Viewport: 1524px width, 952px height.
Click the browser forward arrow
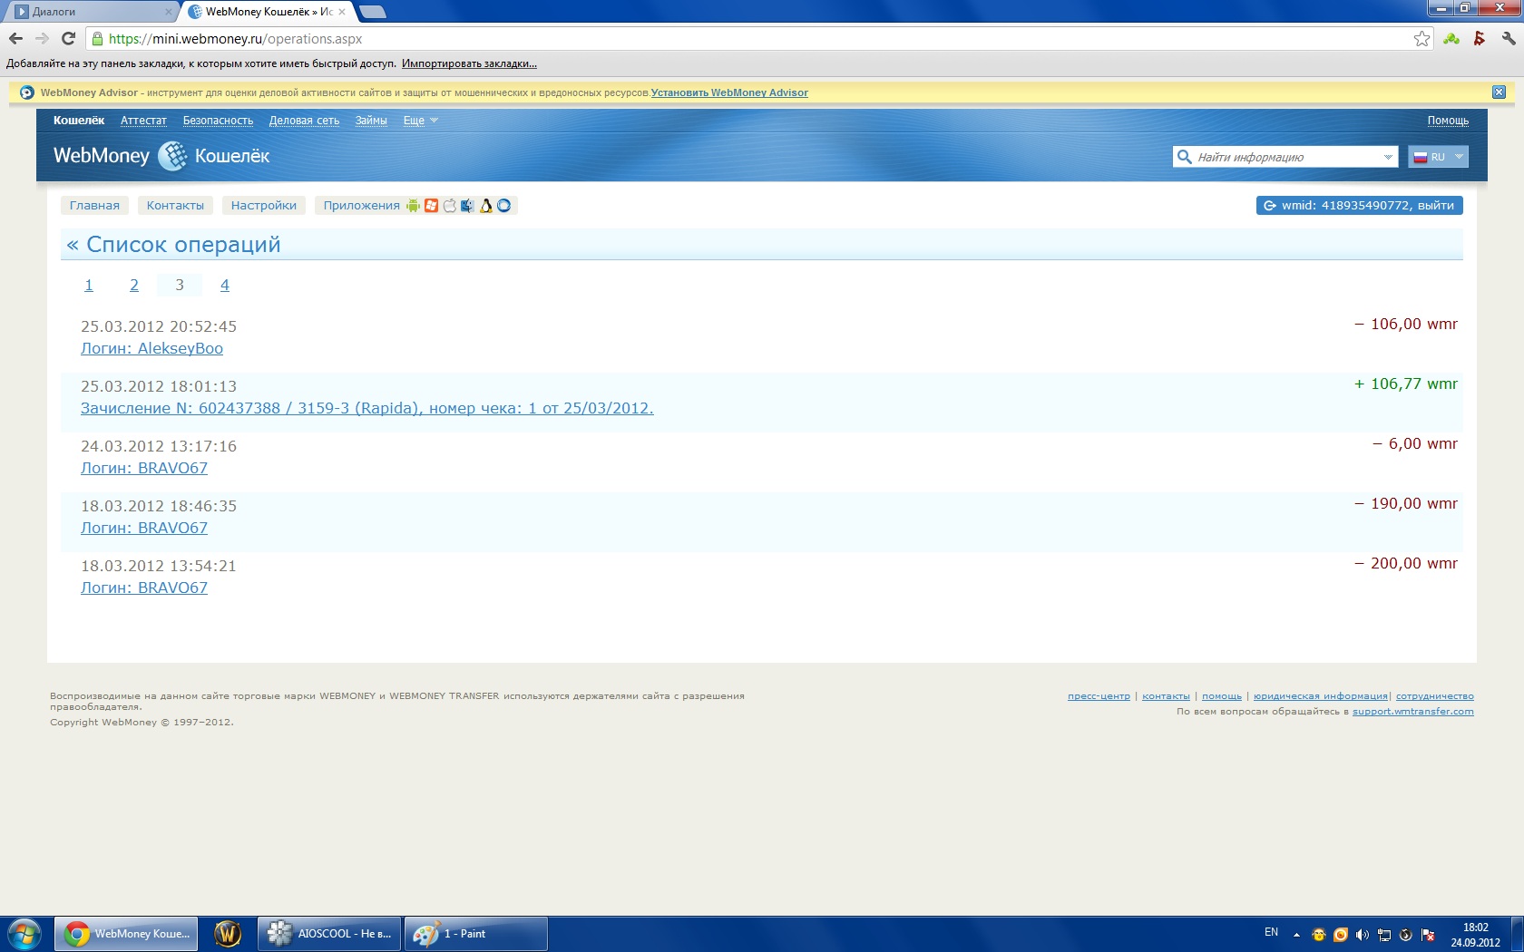42,39
